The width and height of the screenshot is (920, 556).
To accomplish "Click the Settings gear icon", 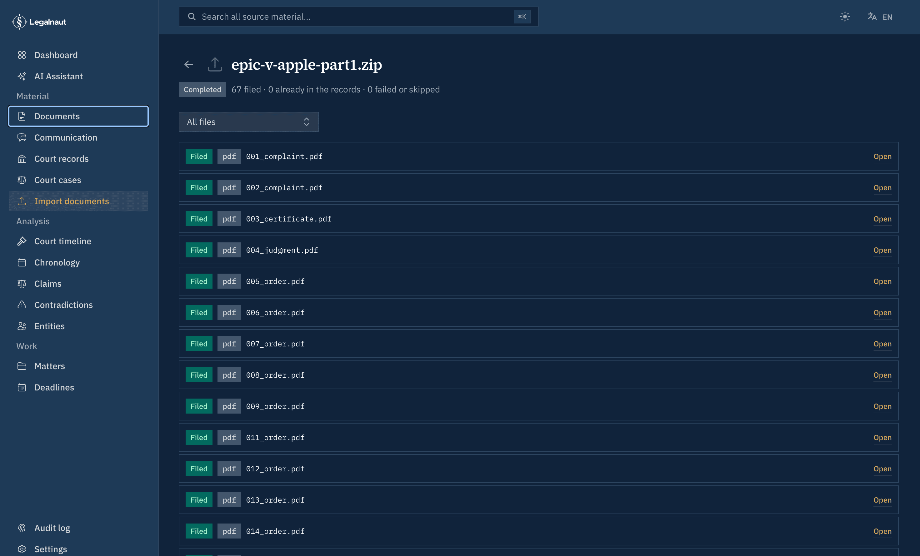I will (22, 549).
